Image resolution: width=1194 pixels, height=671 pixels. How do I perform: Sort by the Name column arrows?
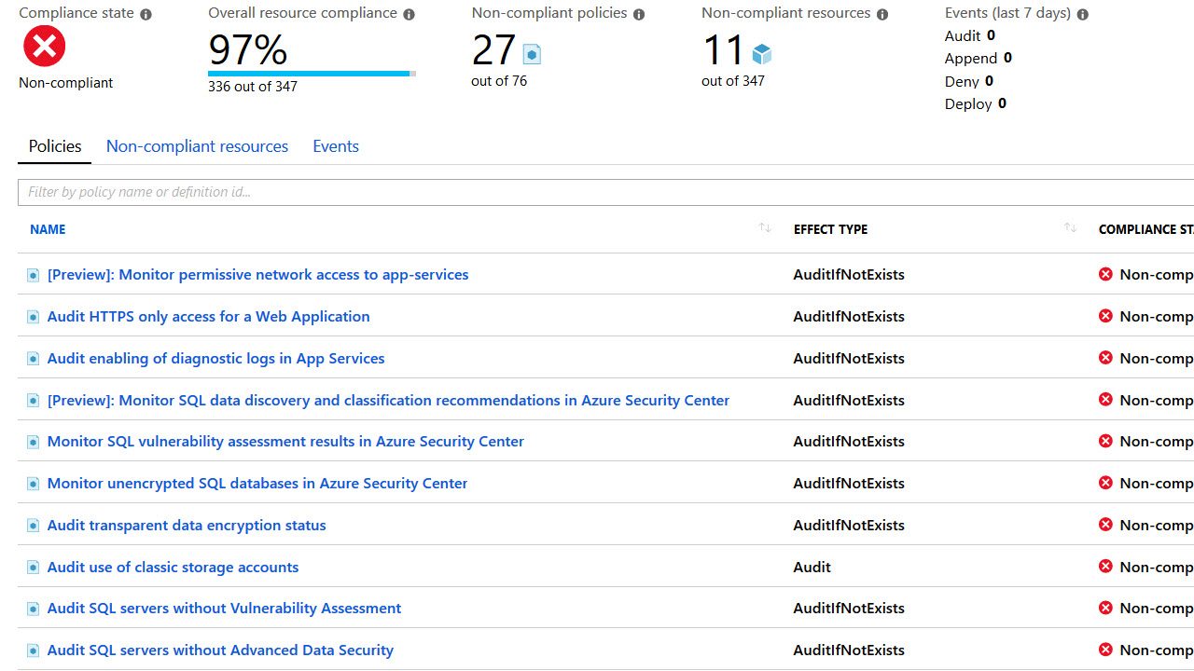765,228
